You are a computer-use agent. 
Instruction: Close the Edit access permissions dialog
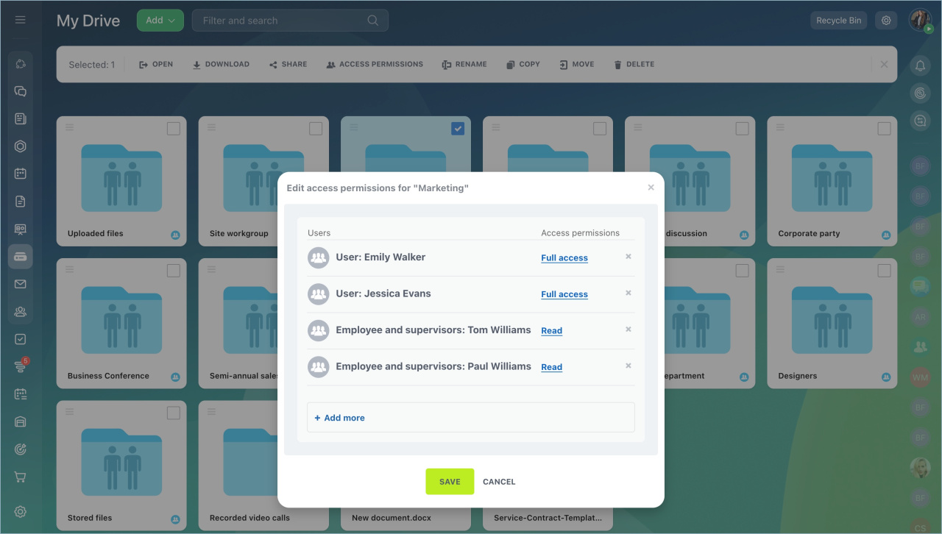651,188
